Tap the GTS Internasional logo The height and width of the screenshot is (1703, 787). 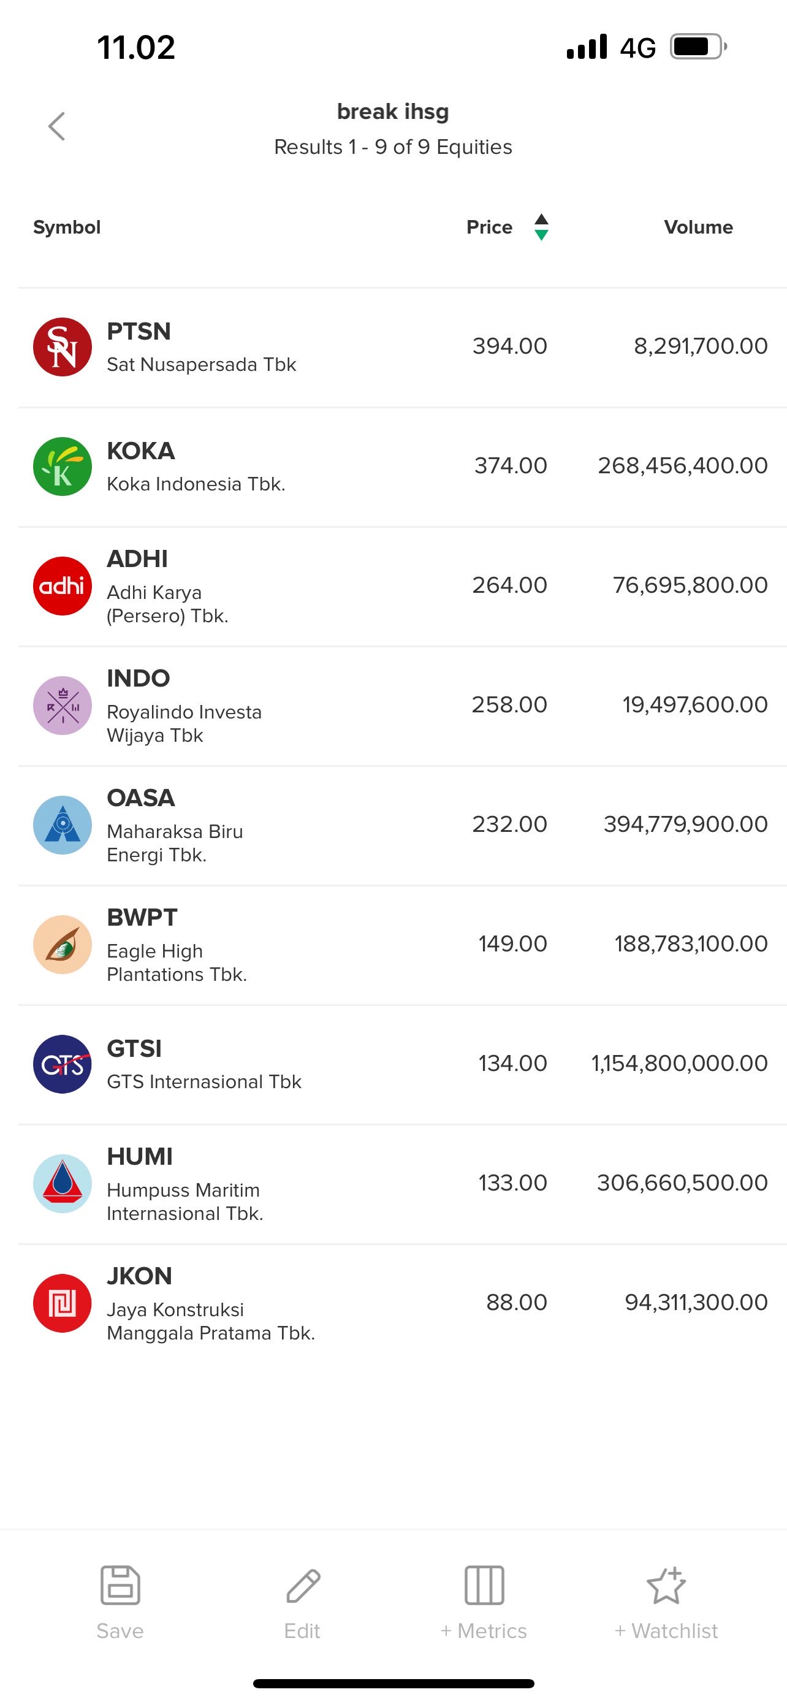(62, 1064)
